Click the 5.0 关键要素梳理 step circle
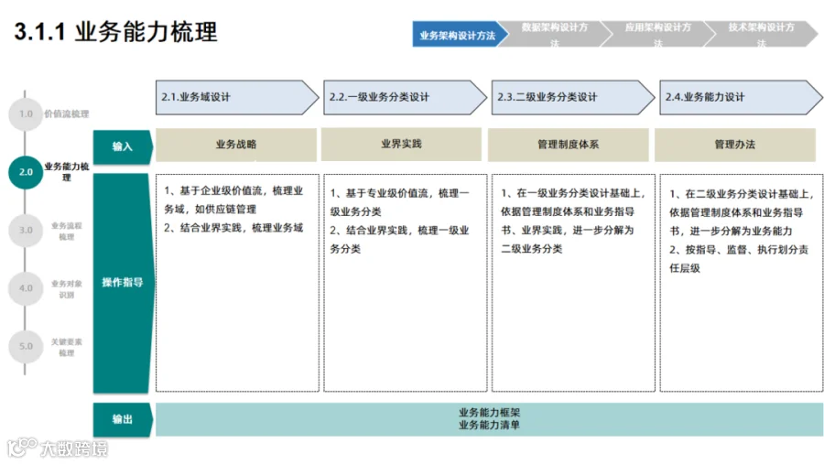Image resolution: width=824 pixels, height=464 pixels. (26, 346)
